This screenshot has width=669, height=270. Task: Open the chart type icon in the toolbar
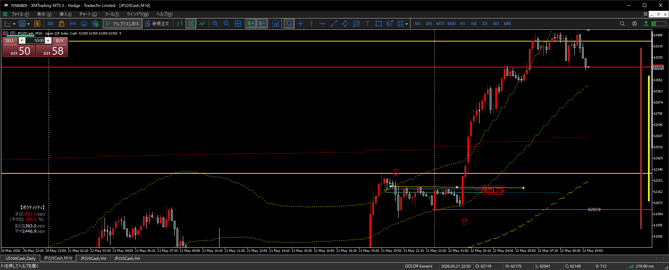point(8,24)
